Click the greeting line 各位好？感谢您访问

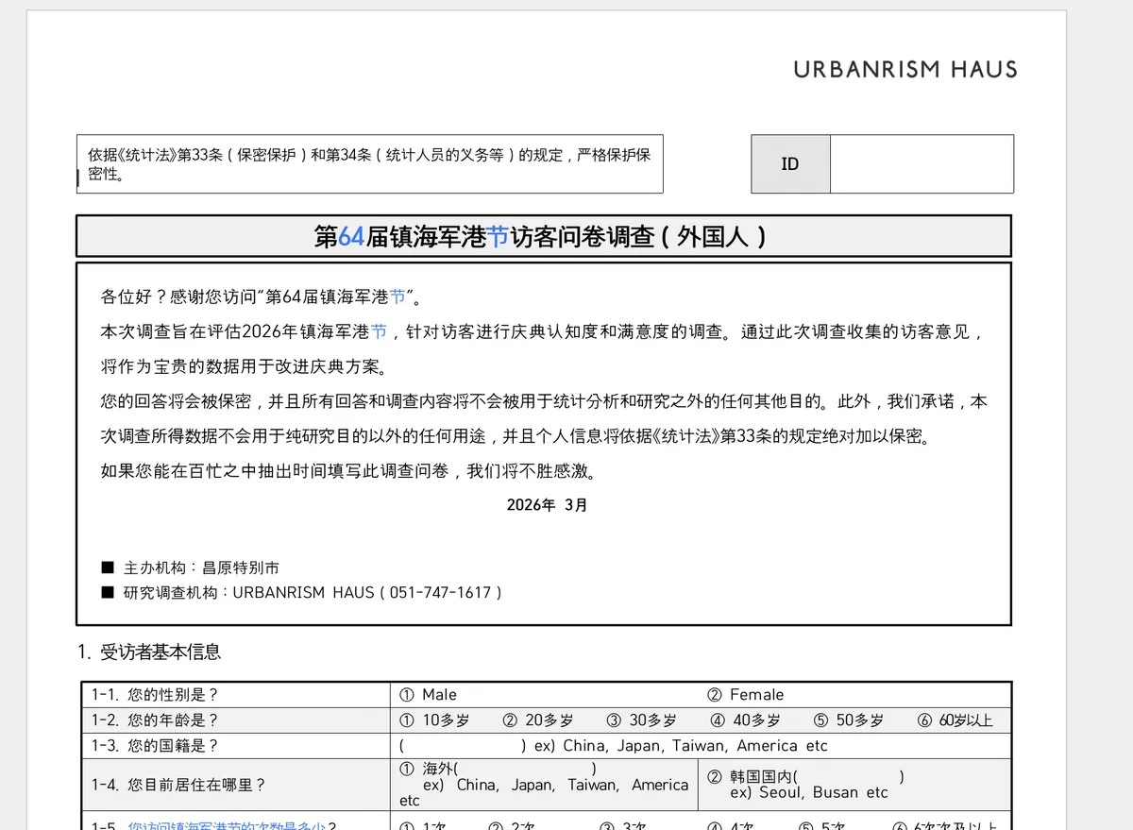tap(262, 297)
